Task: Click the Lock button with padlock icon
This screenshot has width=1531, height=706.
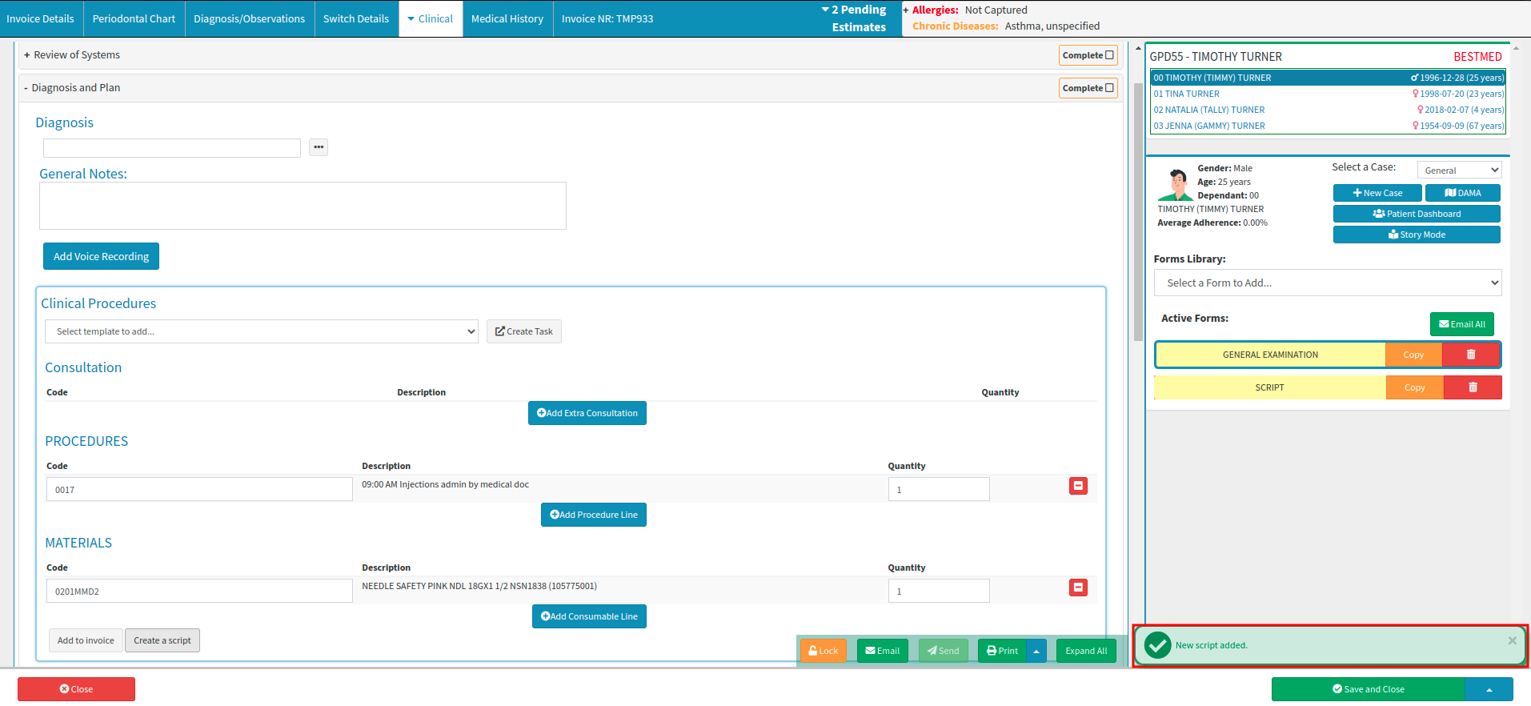Action: (823, 651)
